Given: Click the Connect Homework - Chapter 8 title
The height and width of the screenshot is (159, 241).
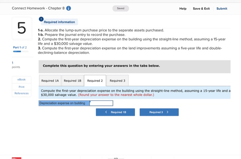Looking at the screenshot, I should (x=38, y=8).
